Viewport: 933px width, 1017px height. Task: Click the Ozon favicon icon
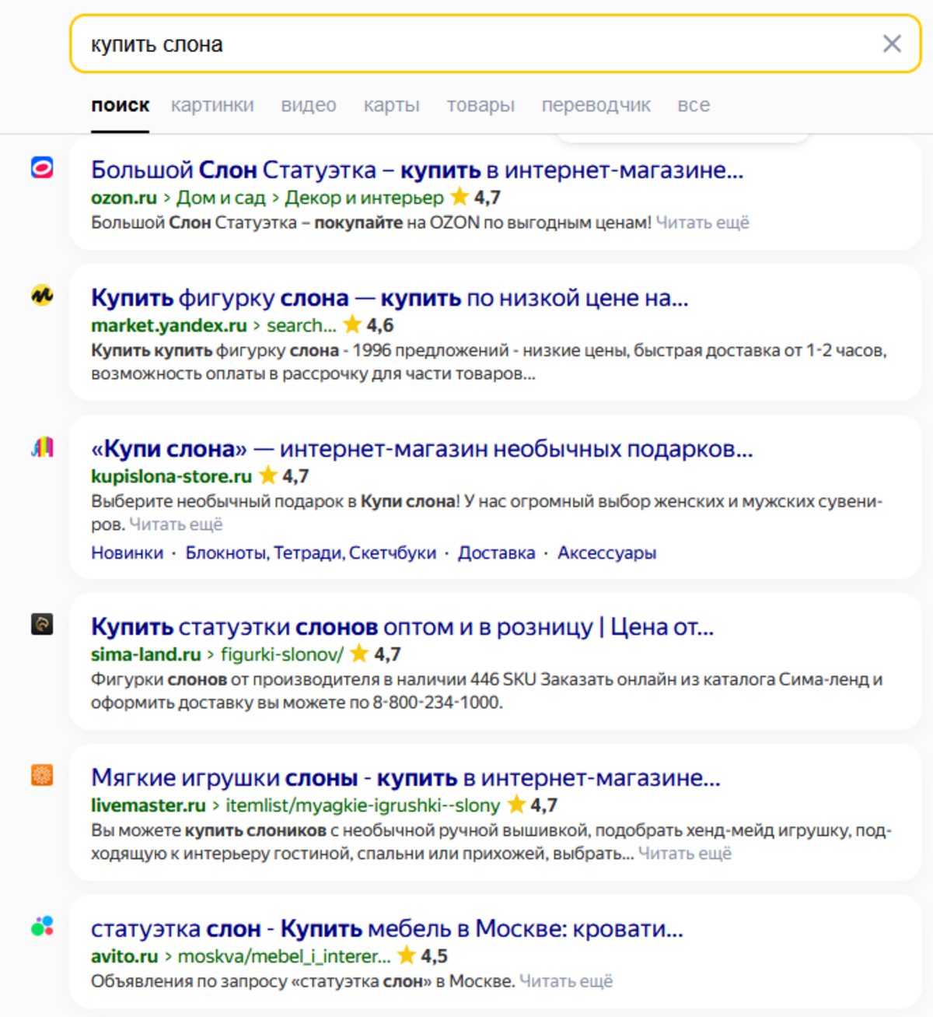42,167
